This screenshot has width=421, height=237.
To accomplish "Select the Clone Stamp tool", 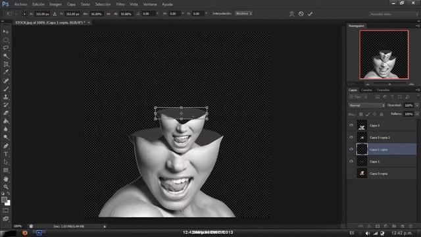I will pyautogui.click(x=6, y=97).
